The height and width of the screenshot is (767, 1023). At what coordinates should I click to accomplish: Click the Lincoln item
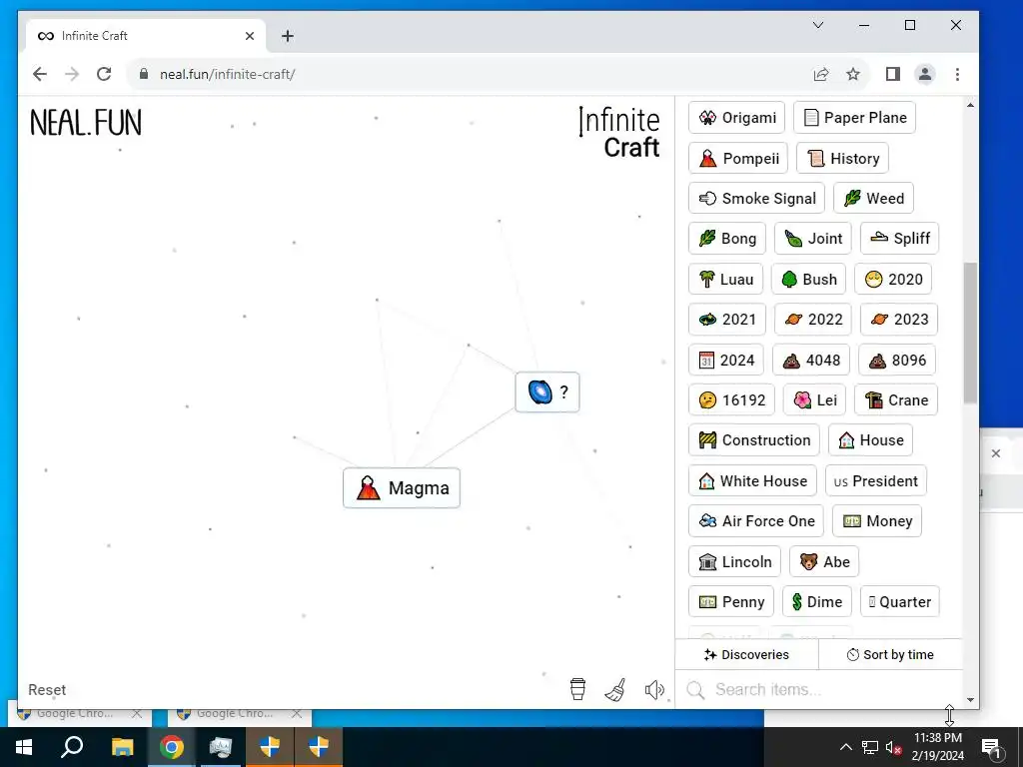coord(734,561)
